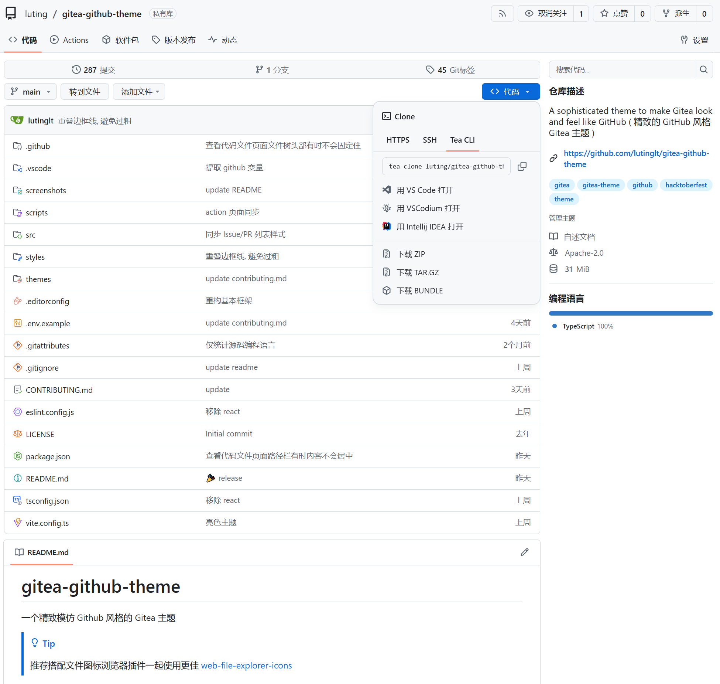The image size is (720, 684).
Task: Open with IntelliJ IDEA icon
Action: pyautogui.click(x=387, y=227)
